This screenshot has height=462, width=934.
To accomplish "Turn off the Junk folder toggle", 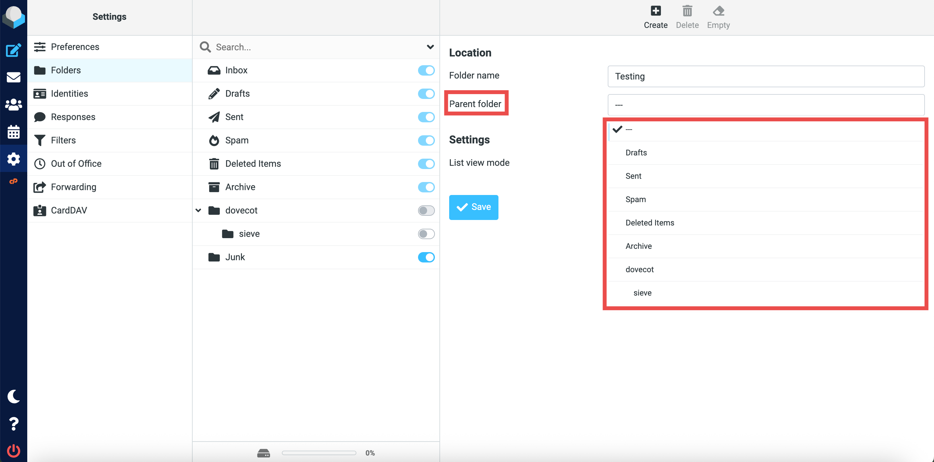I will tap(426, 257).
